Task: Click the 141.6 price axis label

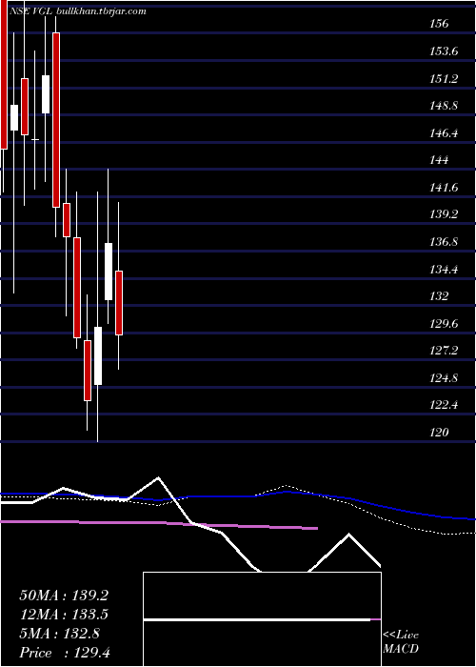Action: coord(445,187)
